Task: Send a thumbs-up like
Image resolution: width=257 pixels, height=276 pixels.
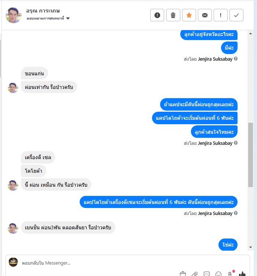Action: click(x=242, y=274)
